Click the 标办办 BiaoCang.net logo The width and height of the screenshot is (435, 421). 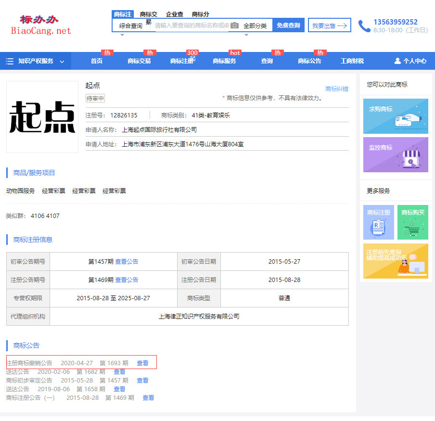pos(41,25)
